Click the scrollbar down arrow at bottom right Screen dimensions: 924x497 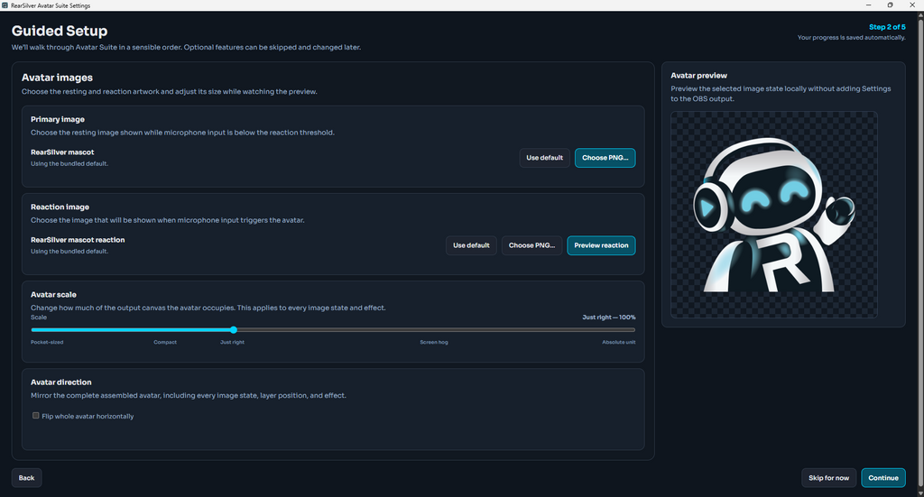click(920, 493)
